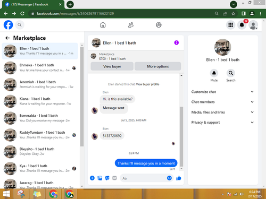Viewport: 266px width, 199px height.
Task: Click the 5133720692 message bubble
Action: tap(112, 136)
